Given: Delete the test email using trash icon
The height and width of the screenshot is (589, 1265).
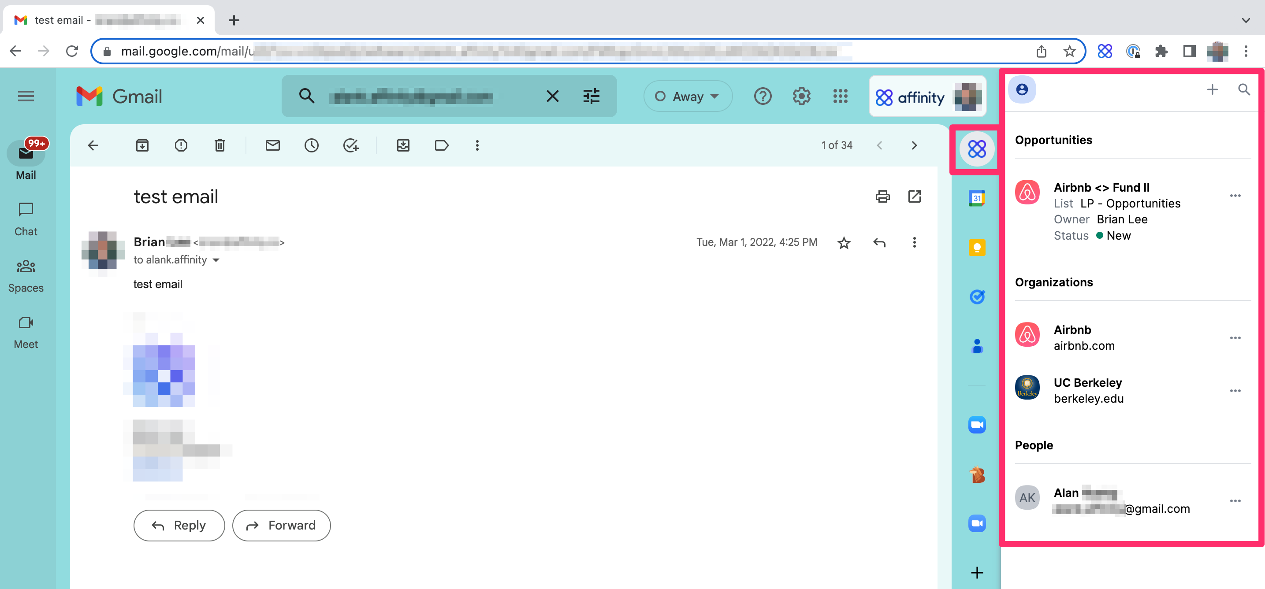Looking at the screenshot, I should pos(220,145).
